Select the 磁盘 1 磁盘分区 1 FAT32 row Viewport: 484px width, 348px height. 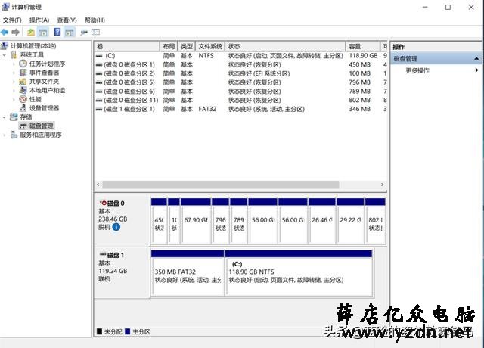coord(240,109)
